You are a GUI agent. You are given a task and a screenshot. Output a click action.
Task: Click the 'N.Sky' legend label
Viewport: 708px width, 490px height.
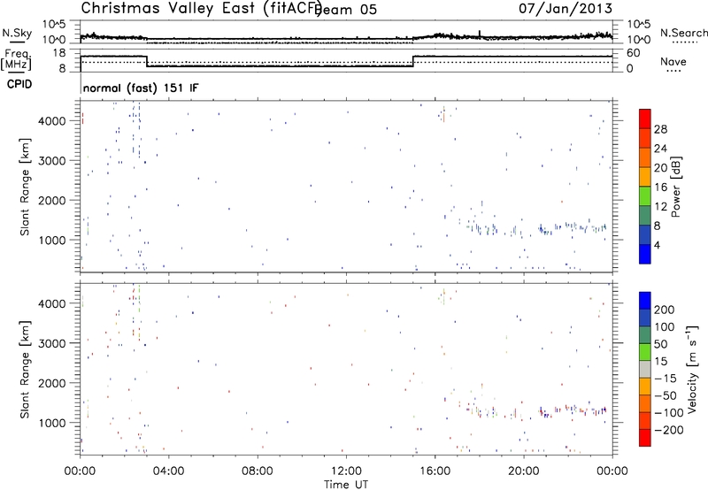coord(17,33)
